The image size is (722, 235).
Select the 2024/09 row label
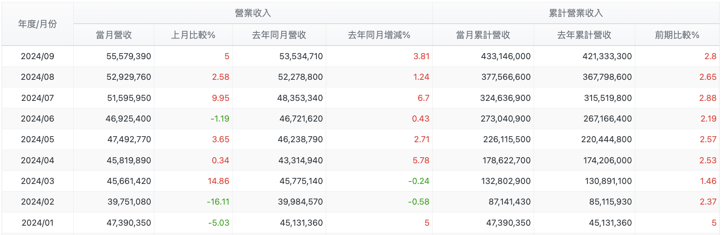pos(37,56)
